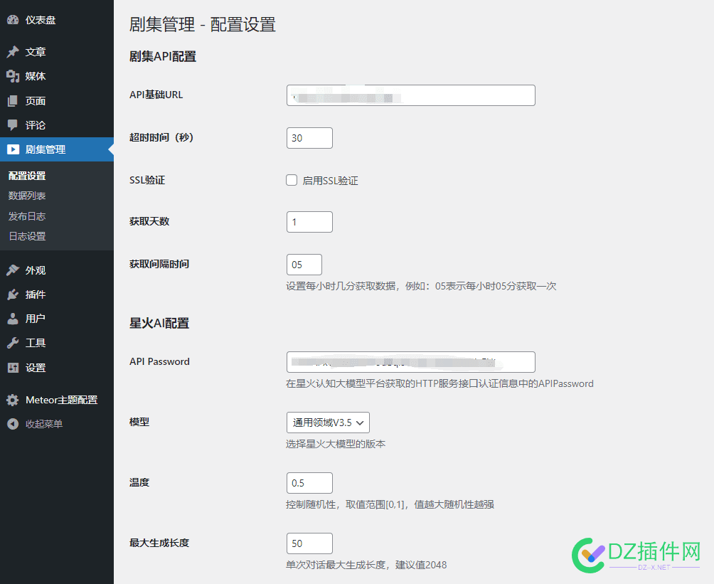Open the 模型 通用领域V3.5 dropdown
Image resolution: width=714 pixels, height=584 pixels.
tap(328, 423)
